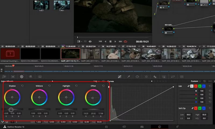Select the Color Wheels palette icon
This screenshot has width=215, height=129.
pyautogui.click(x=22, y=77)
